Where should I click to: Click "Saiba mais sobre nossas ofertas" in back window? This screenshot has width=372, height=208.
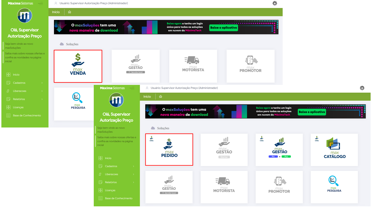[25, 57]
